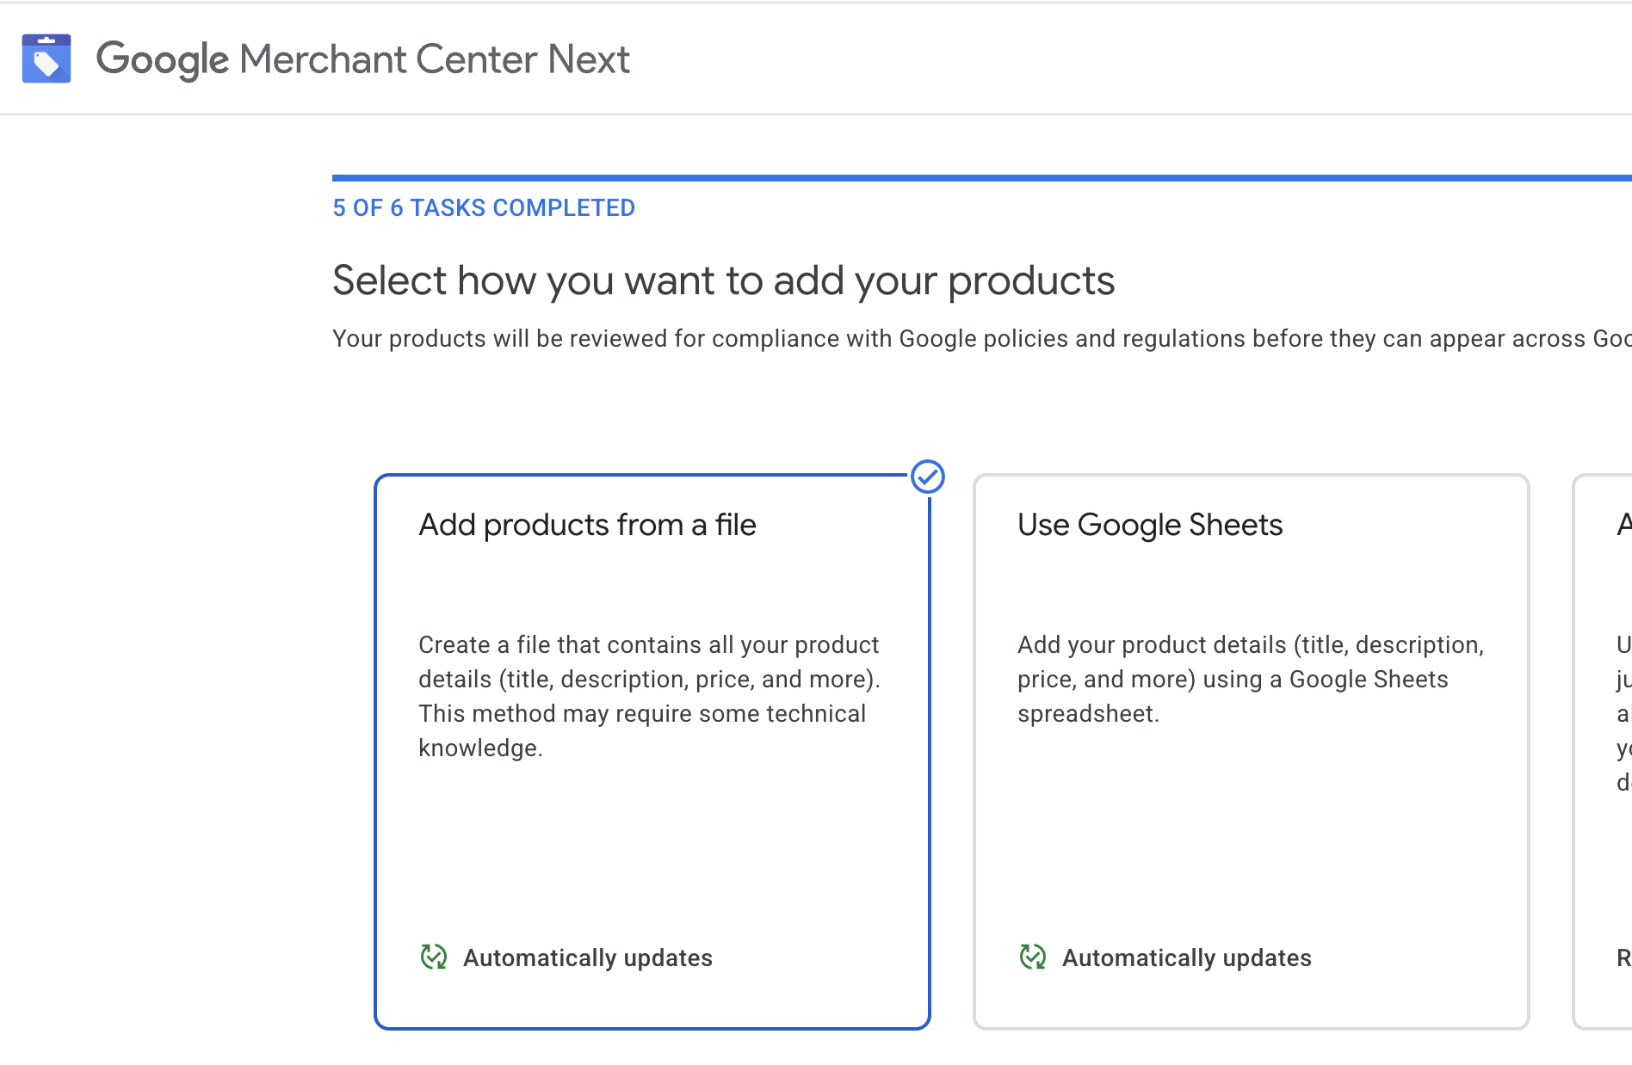
Task: Click the blue selected checkmark on the file card
Action: [x=928, y=477]
